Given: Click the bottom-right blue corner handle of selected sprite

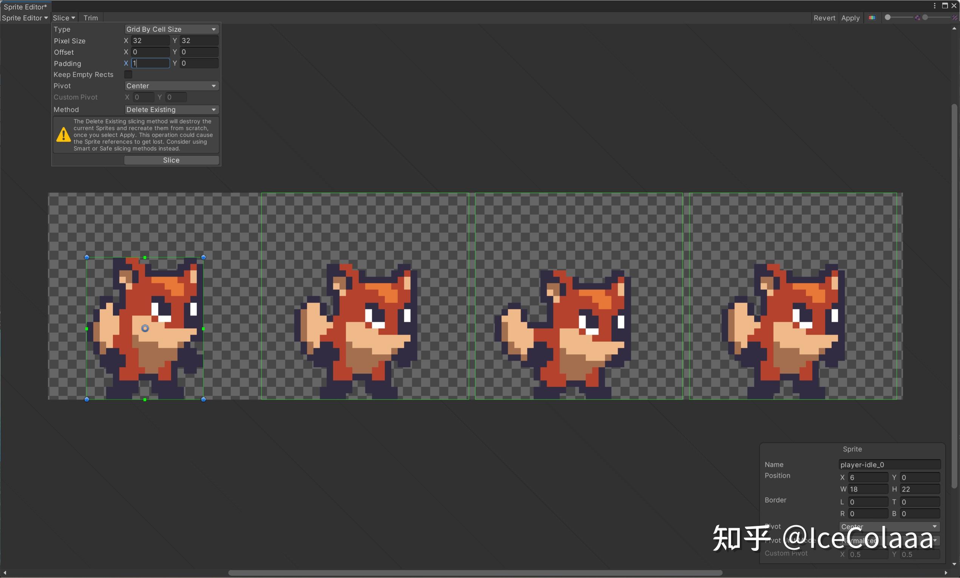Looking at the screenshot, I should tap(203, 399).
